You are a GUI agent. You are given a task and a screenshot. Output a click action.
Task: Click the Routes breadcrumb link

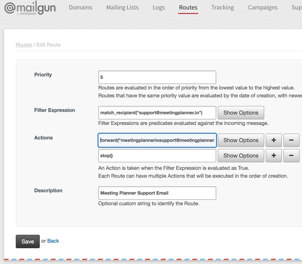(24, 45)
